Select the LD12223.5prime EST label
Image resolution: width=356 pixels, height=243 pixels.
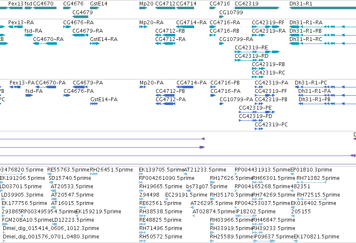point(73,220)
